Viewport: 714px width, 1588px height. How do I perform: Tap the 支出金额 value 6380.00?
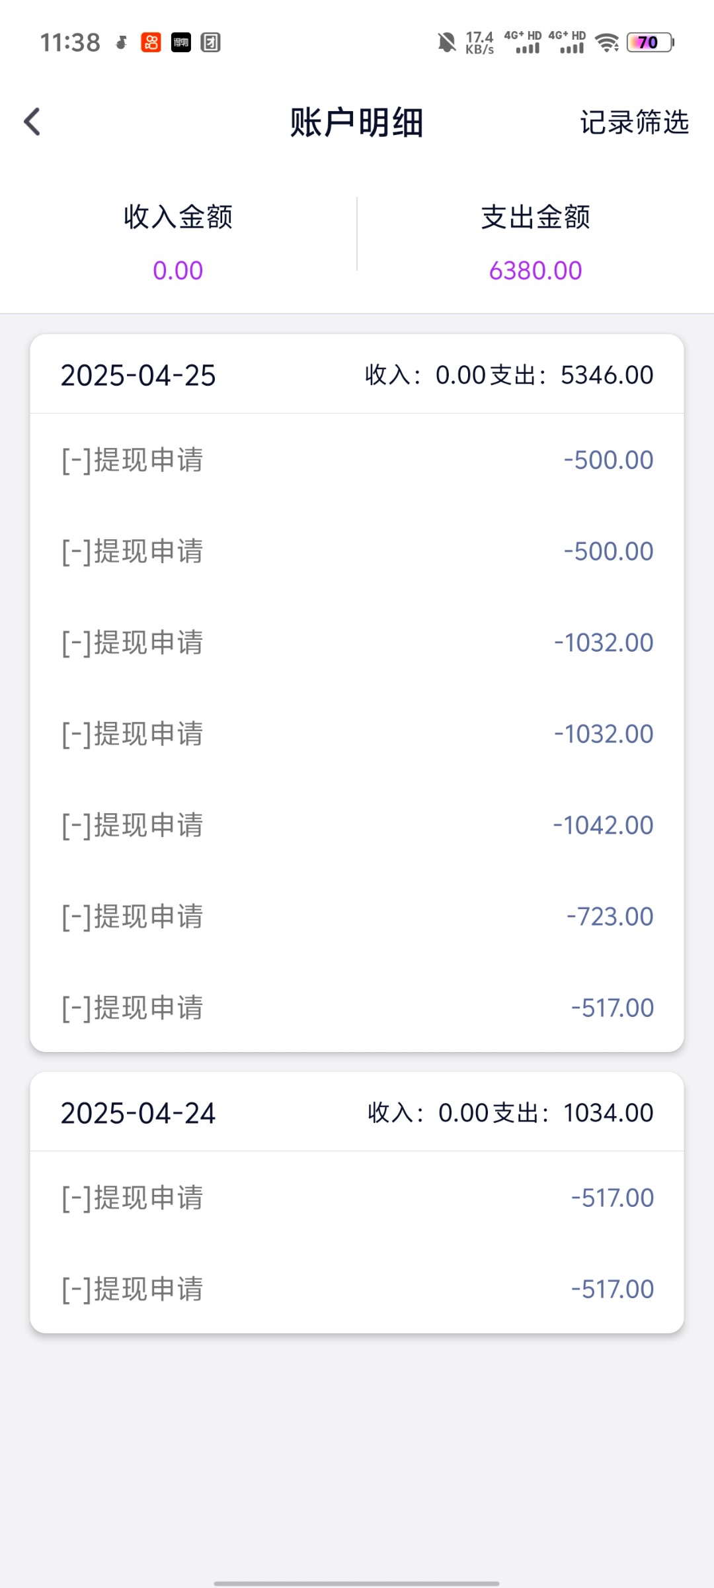[535, 271]
